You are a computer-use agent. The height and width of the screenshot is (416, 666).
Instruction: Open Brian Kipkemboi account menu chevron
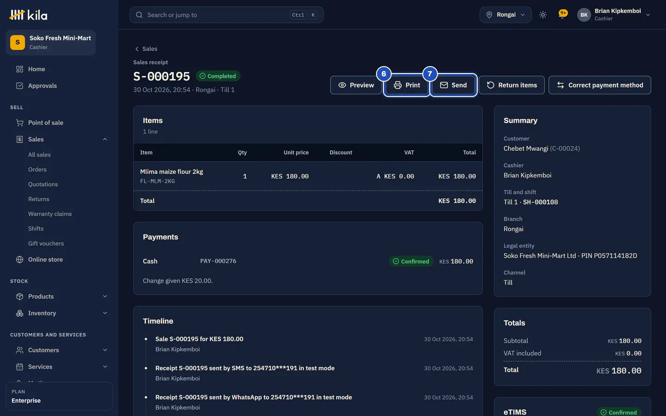pos(648,15)
